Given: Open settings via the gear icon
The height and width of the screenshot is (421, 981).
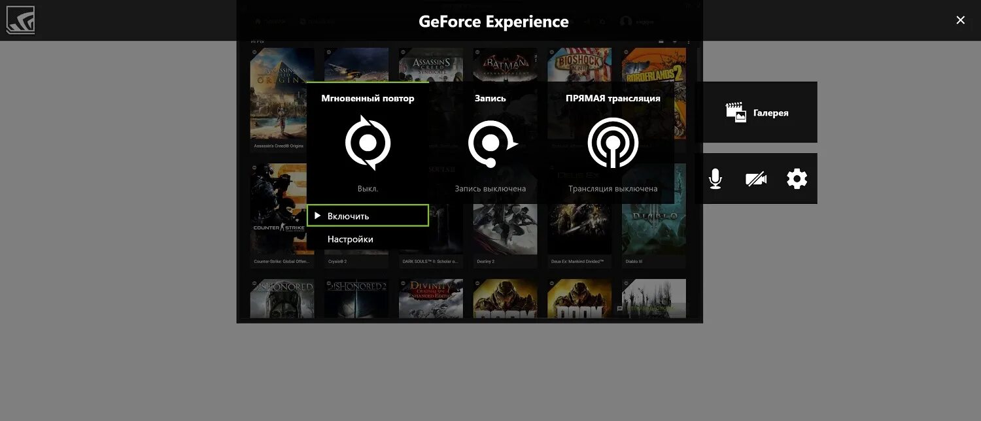Looking at the screenshot, I should (797, 178).
